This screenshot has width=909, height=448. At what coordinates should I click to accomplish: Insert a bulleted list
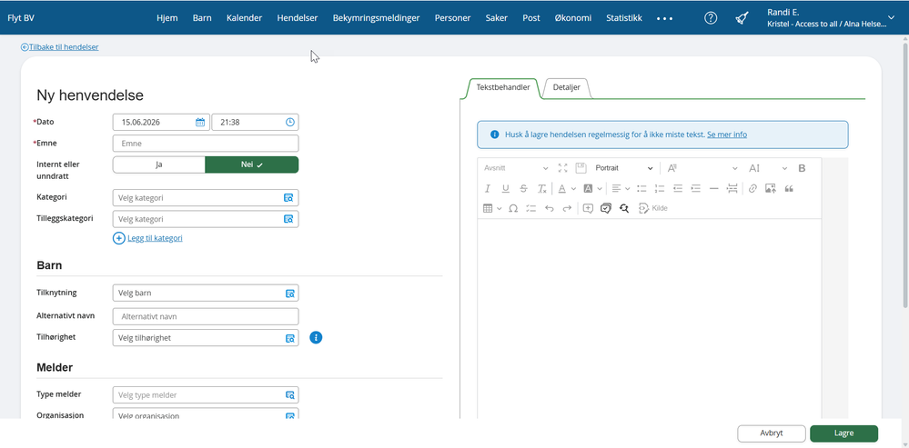tap(641, 188)
